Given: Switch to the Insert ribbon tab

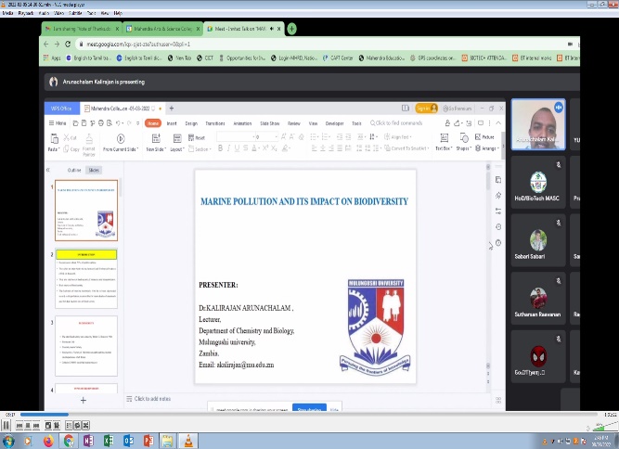Looking at the screenshot, I should 172,122.
